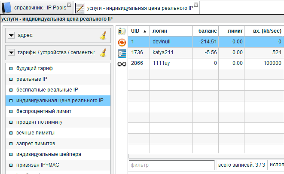This screenshot has height=174, width=284.
Task: Choose бесплатные реальные IP item
Action: 47,90
